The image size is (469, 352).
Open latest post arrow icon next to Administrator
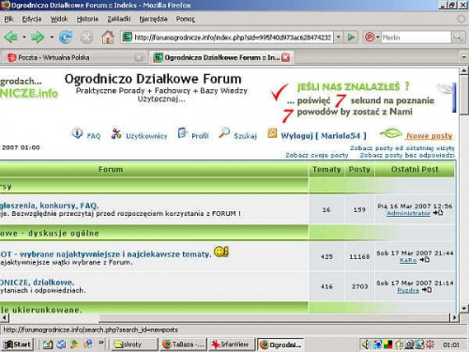point(438,213)
